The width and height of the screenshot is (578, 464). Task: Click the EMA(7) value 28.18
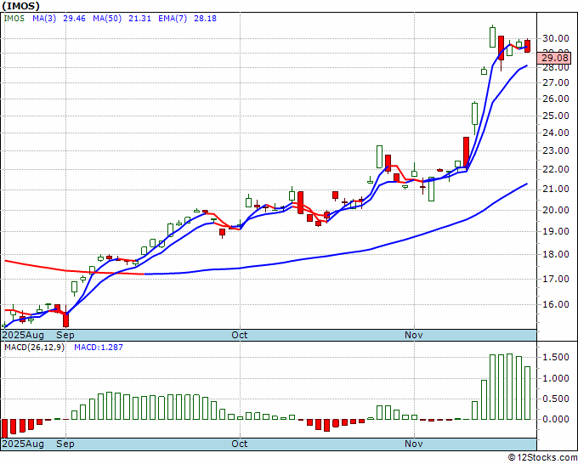(x=205, y=19)
